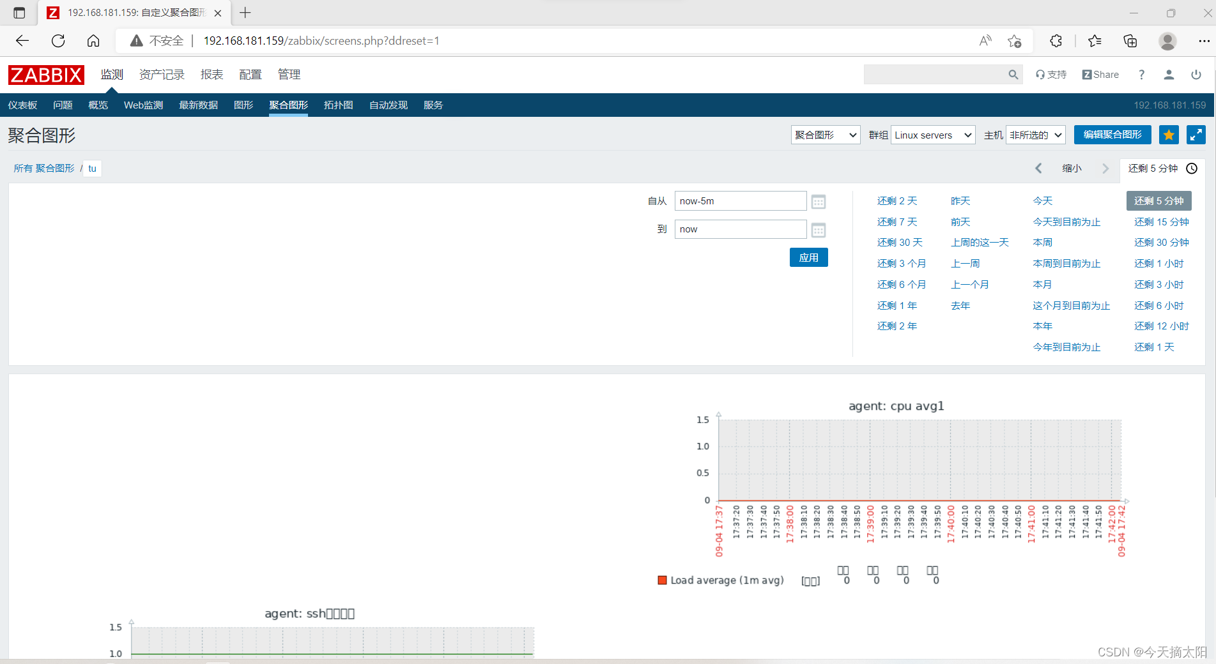Shift time period back with left arrow
The width and height of the screenshot is (1216, 664).
coord(1038,169)
